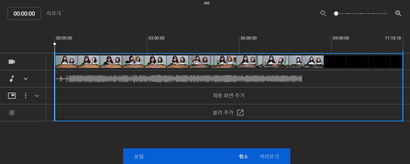The image size is (410, 164).
Task: Click the first video thumbnail in the track
Action: (66, 62)
